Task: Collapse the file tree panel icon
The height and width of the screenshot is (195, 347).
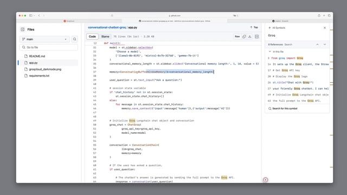Action: pos(23,29)
